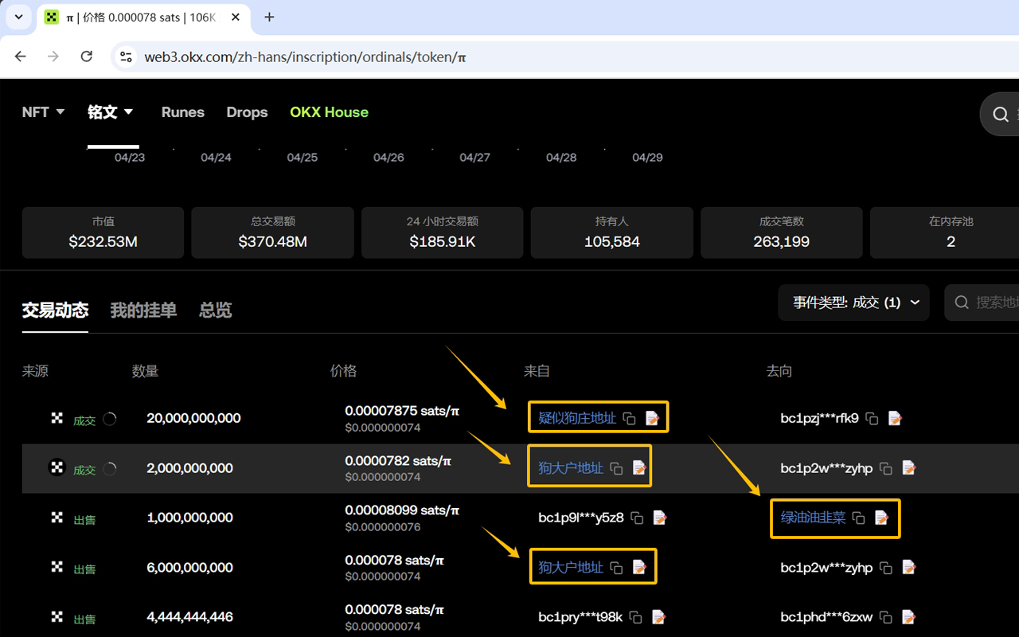Click the 狗大户地址 link in second row
The height and width of the screenshot is (637, 1019).
click(570, 468)
